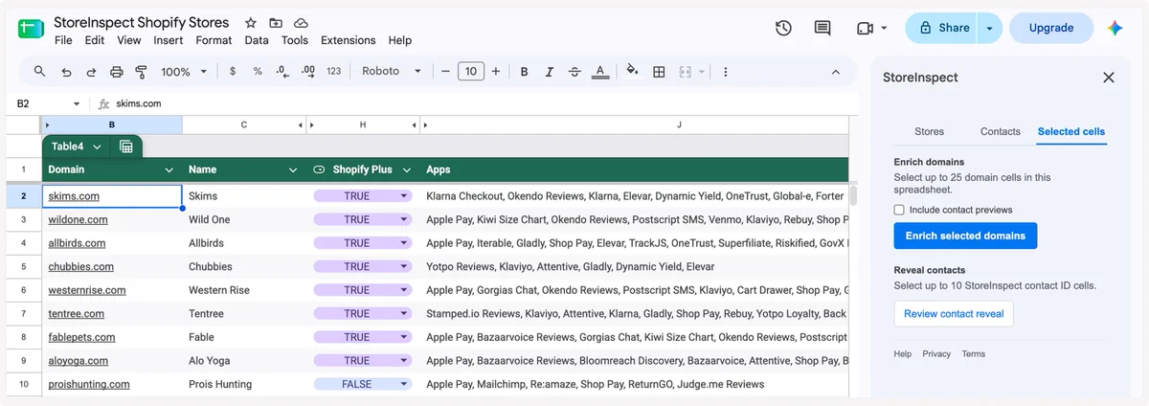Format as percent
This screenshot has height=406, width=1149.
click(258, 72)
